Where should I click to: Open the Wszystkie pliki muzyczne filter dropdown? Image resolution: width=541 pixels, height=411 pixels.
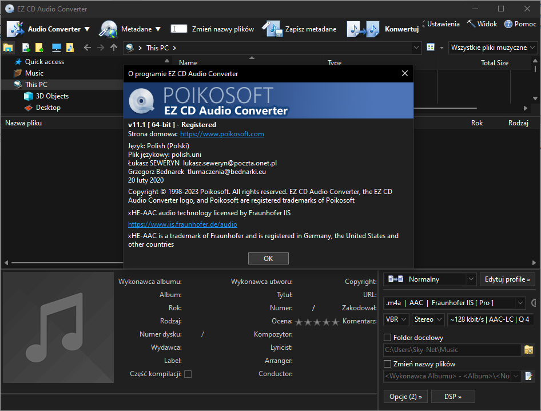[x=532, y=48]
